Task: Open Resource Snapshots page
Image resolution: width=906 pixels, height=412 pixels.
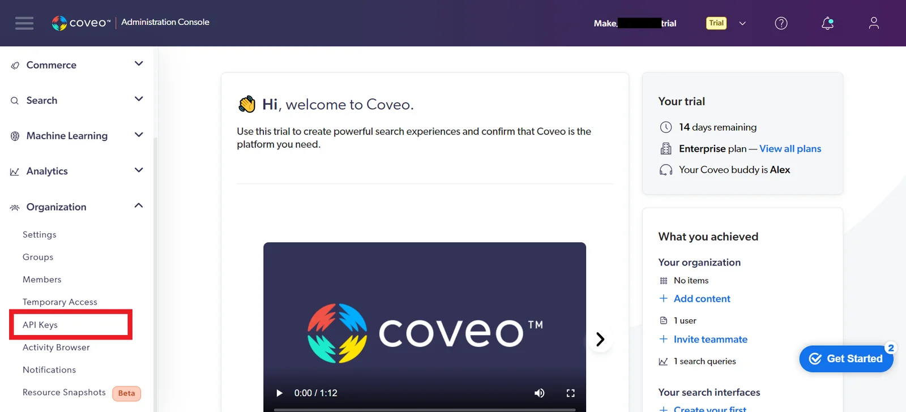Action: [64, 392]
